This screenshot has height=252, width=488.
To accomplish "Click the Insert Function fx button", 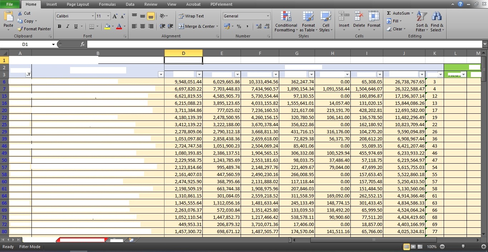I will 83,44.
